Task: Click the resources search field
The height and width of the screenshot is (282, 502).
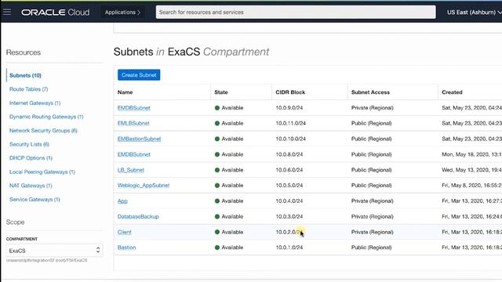Action: (x=296, y=13)
